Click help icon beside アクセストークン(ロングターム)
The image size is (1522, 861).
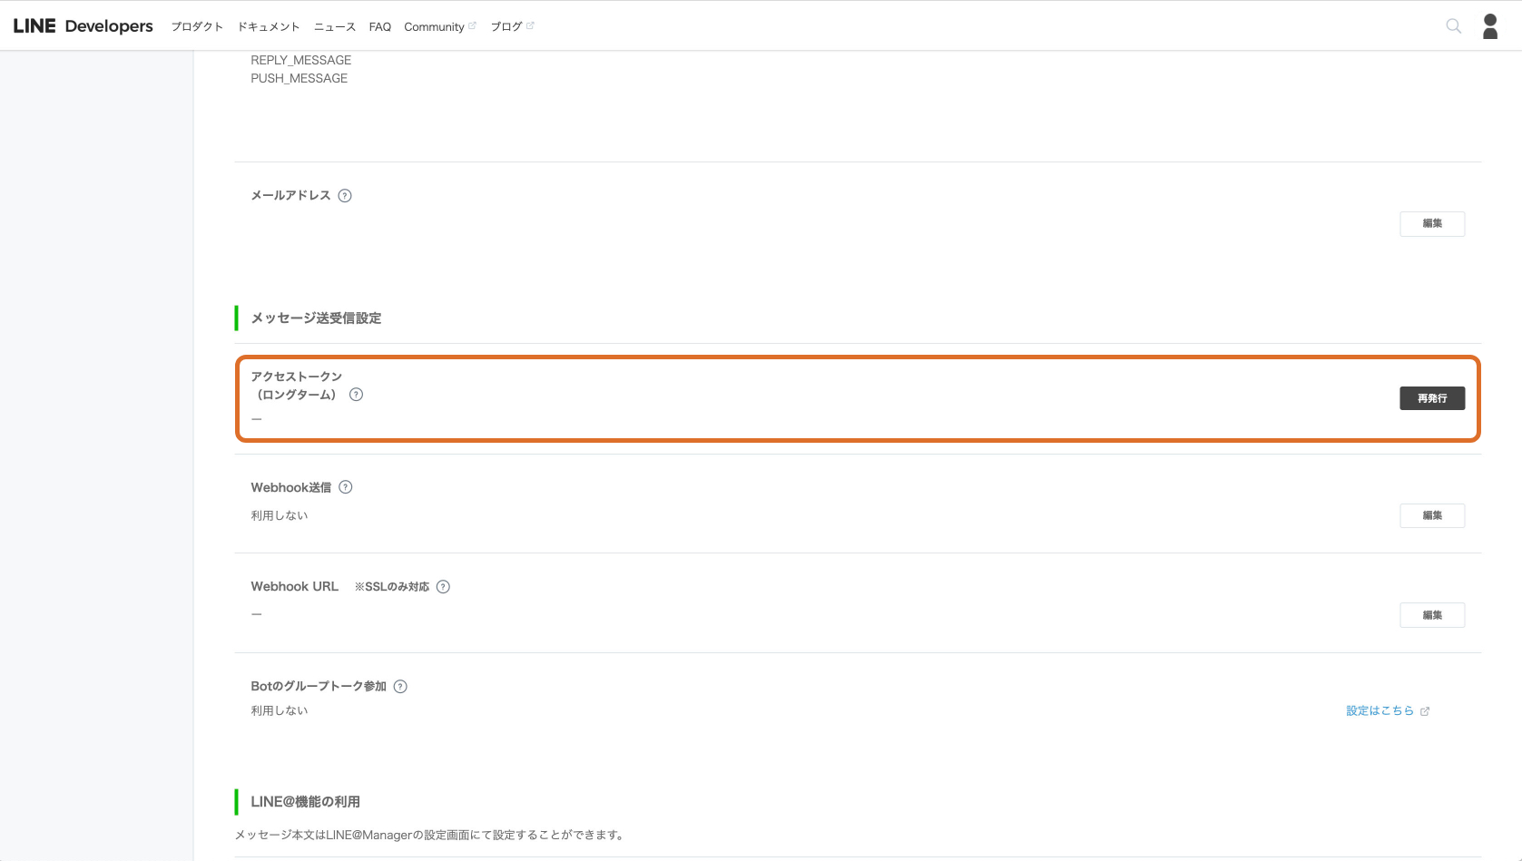point(356,395)
